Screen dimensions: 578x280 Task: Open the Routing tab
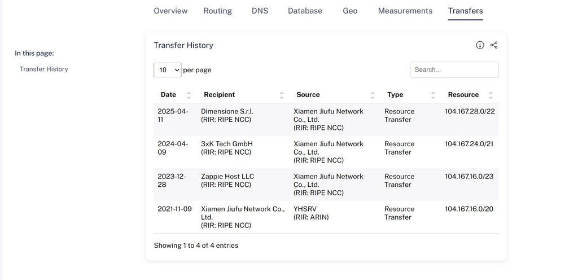(x=217, y=11)
